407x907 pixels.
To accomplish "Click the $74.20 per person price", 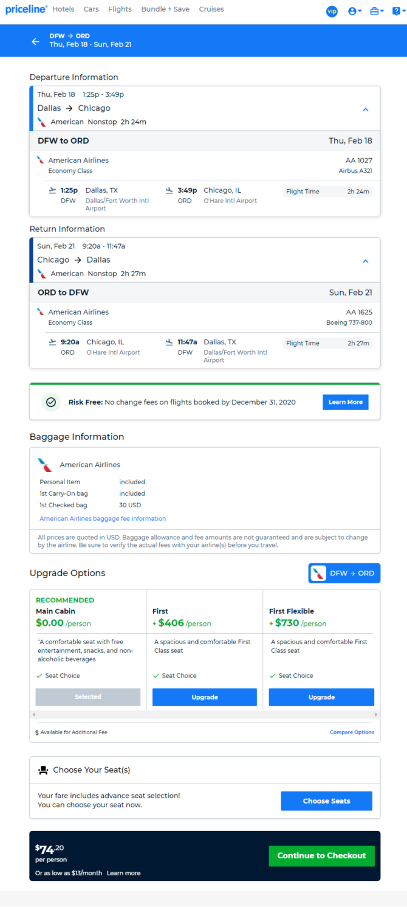I will [x=51, y=852].
